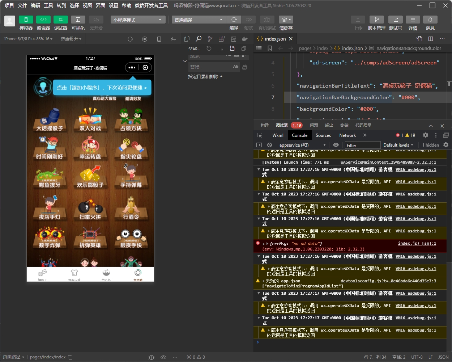Open the devtools settings gear
The image size is (452, 362).
(x=426, y=135)
